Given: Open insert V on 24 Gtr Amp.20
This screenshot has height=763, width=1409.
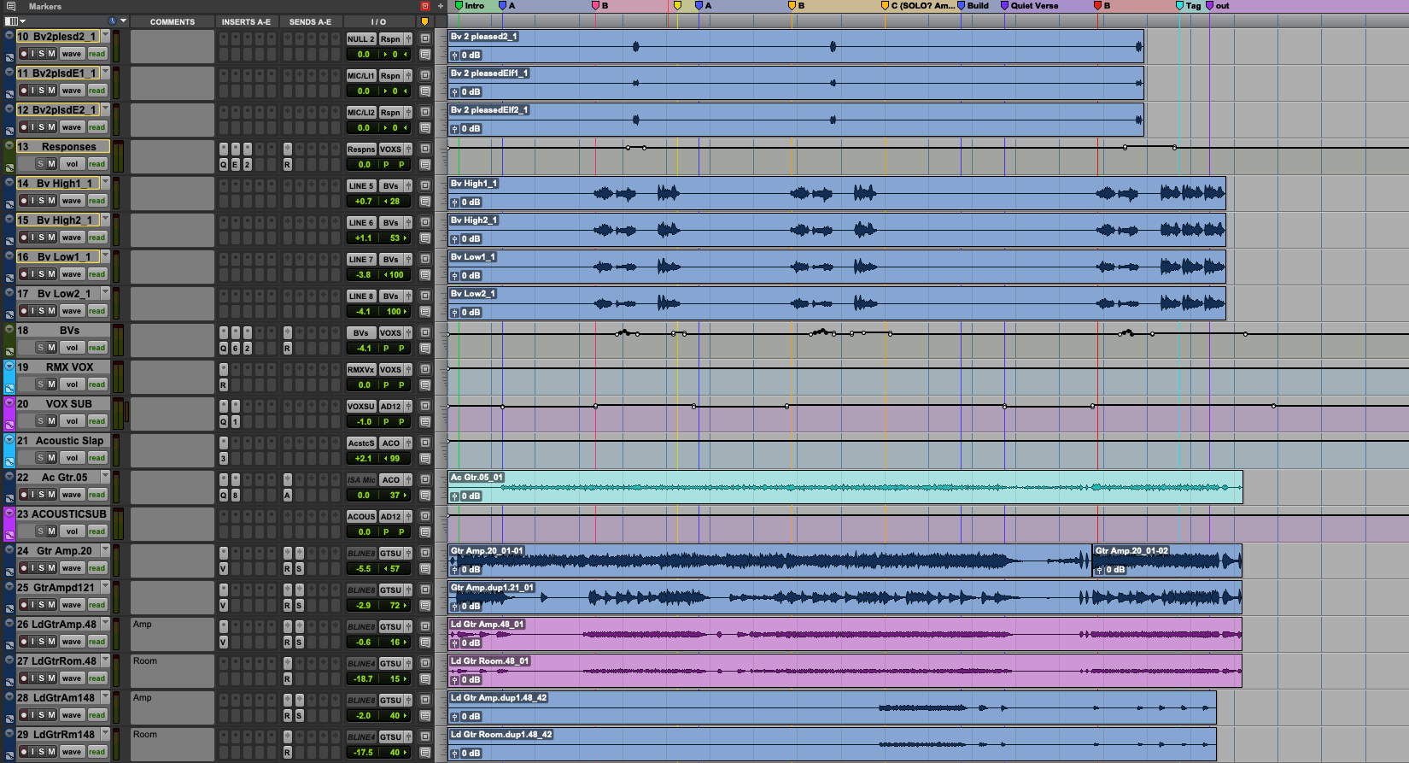Looking at the screenshot, I should pos(224,568).
